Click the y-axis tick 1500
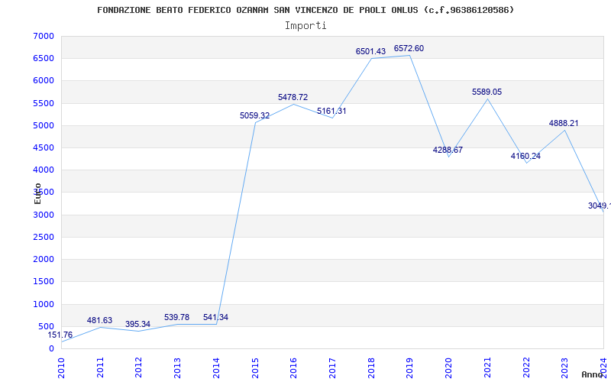 click(44, 281)
